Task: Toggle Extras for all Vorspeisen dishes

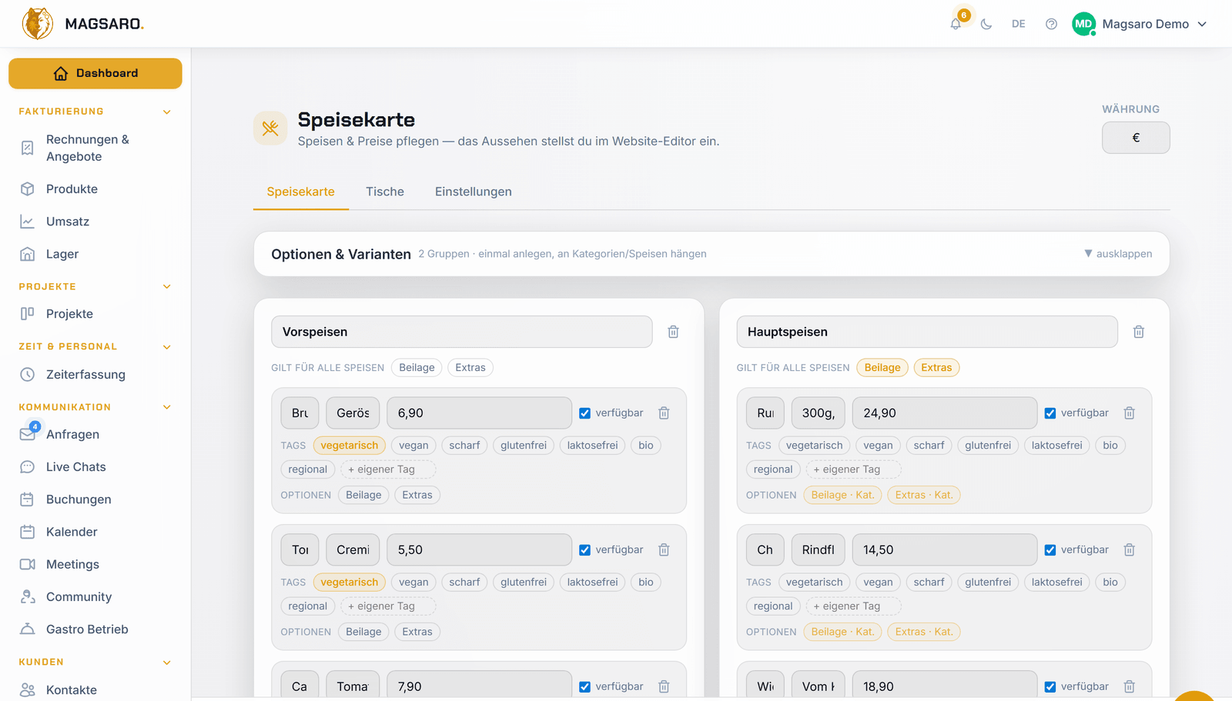Action: tap(470, 368)
